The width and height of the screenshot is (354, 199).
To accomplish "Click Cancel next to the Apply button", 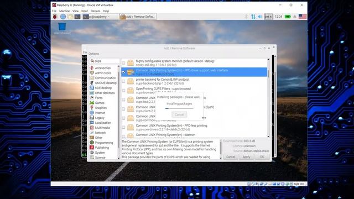I will pos(231,157).
